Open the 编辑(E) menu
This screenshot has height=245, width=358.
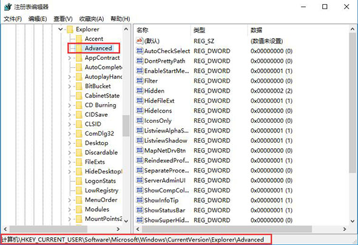38,19
